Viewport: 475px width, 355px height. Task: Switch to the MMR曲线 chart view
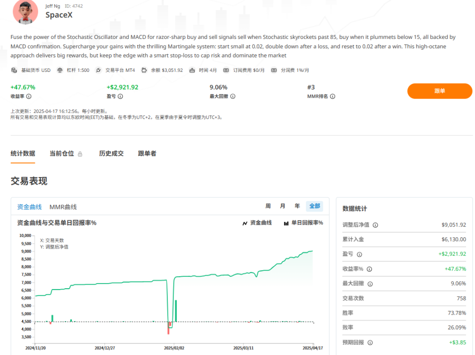63,207
